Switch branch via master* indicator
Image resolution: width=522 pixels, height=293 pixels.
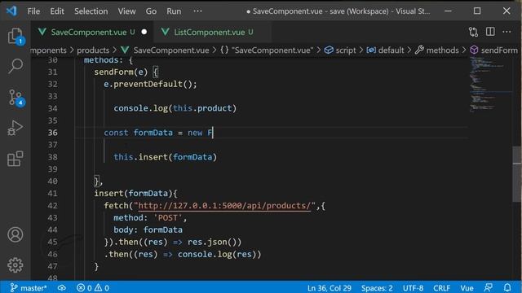29,287
